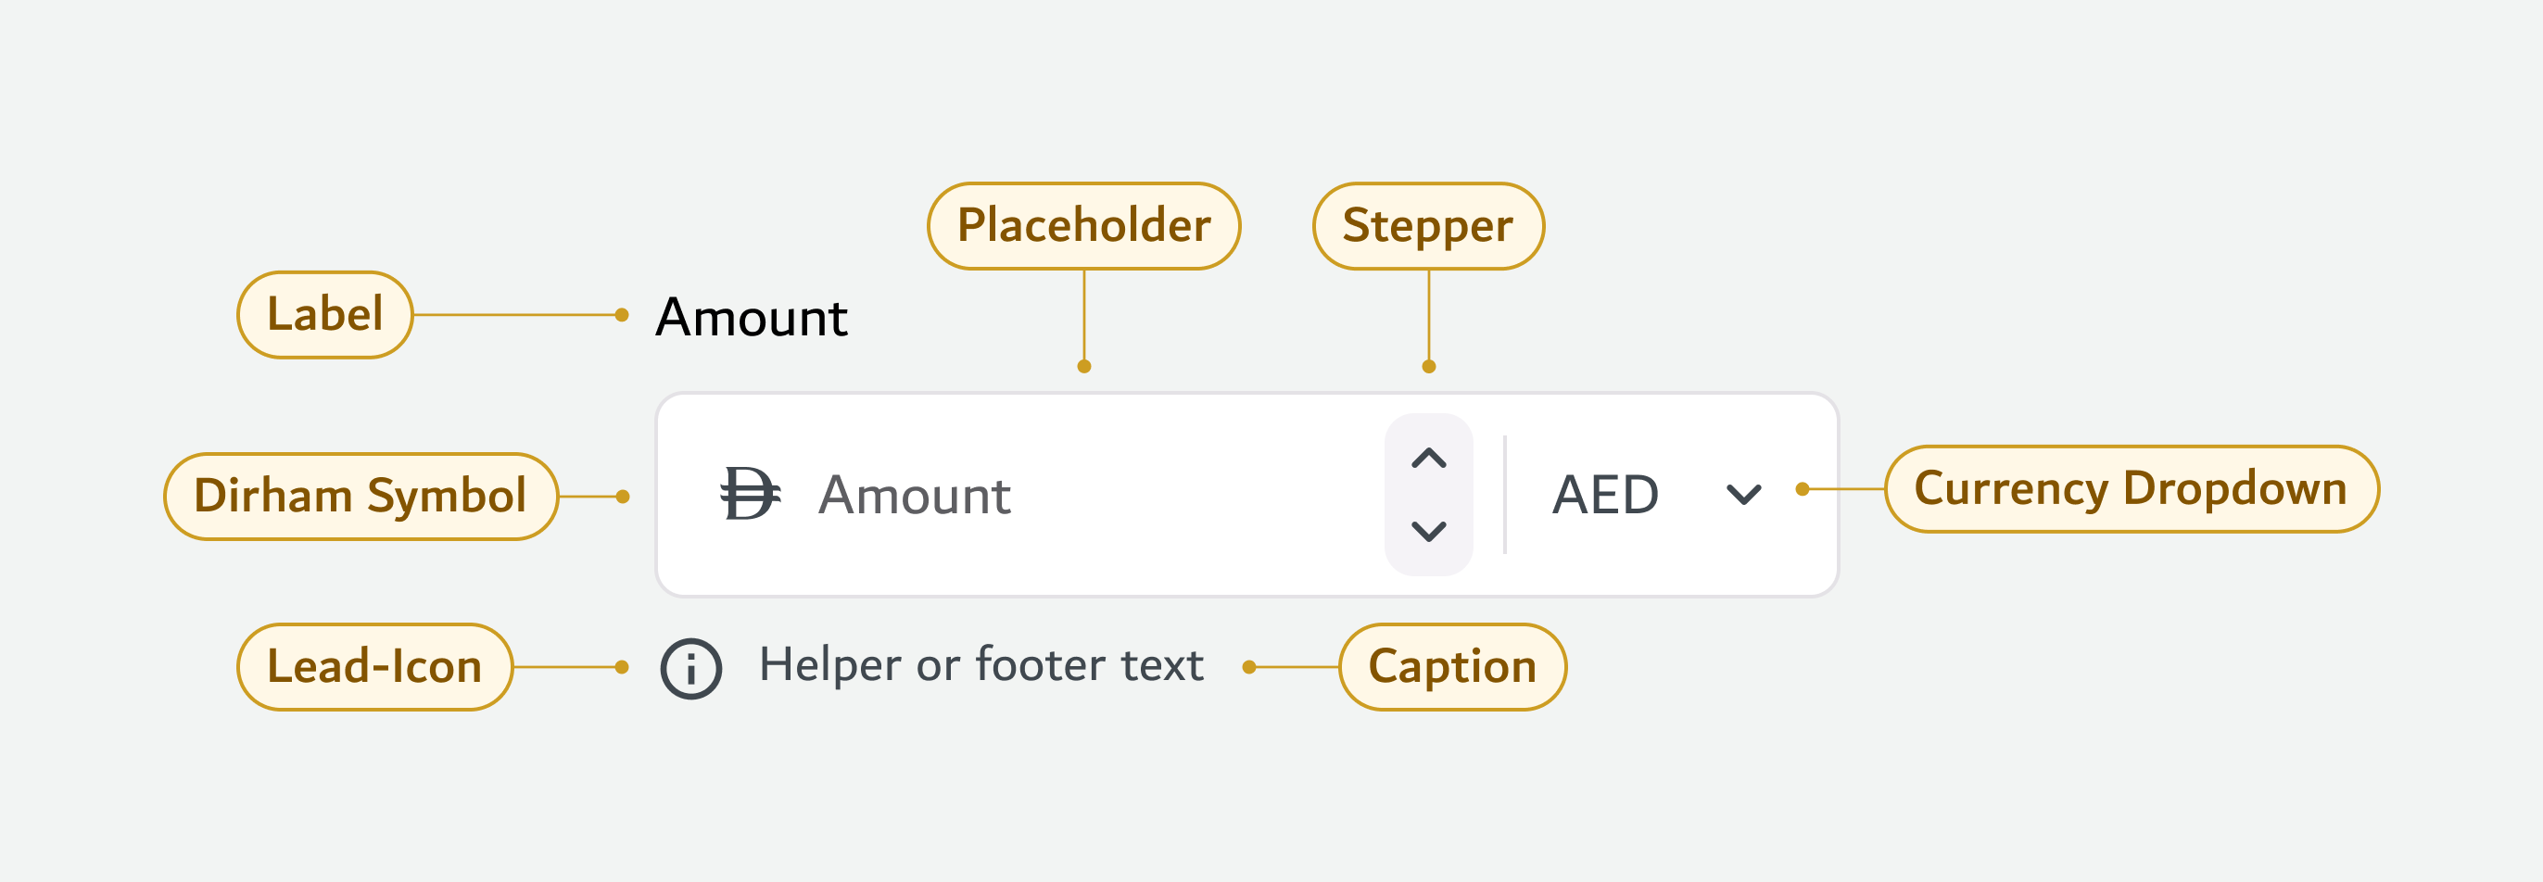Click the info circle lead icon
Image resolution: width=2543 pixels, height=882 pixels.
[691, 668]
